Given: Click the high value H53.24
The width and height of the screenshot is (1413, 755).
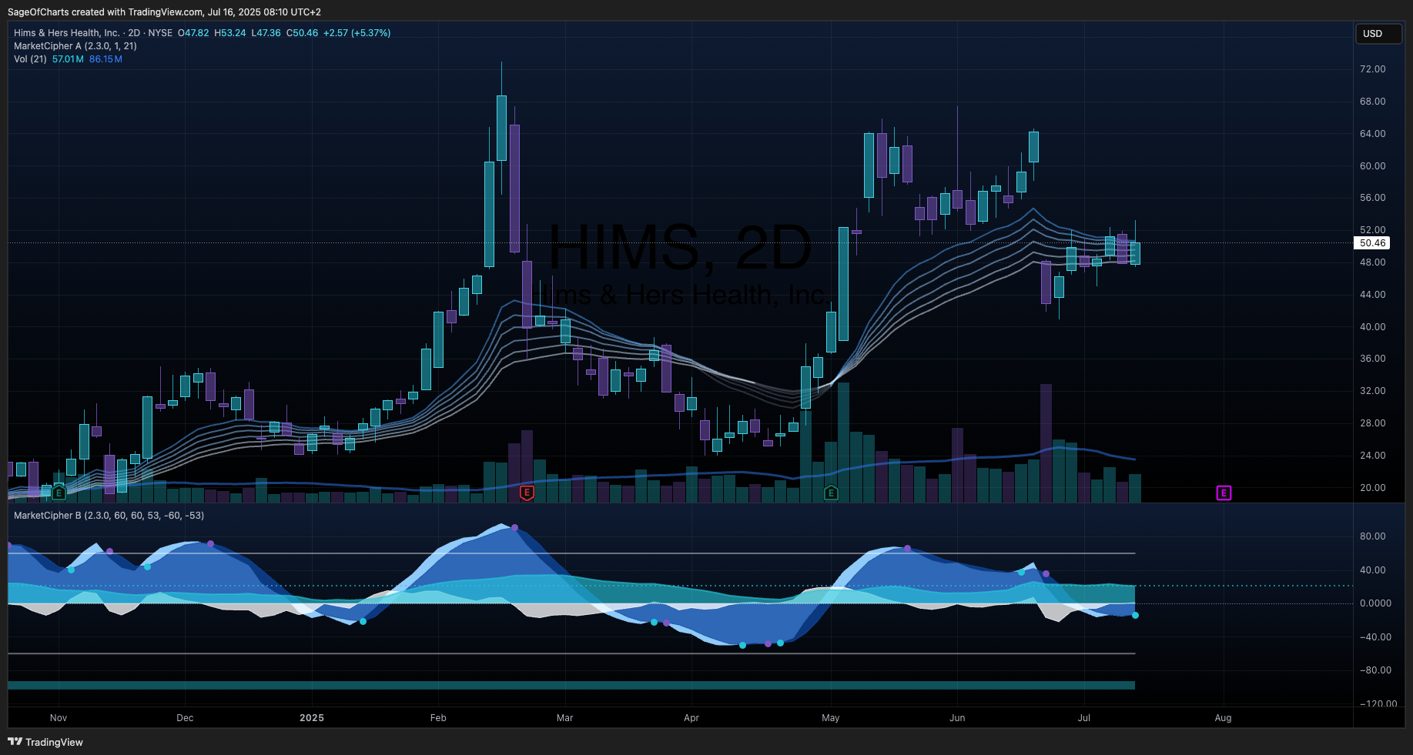Looking at the screenshot, I should 230,33.
